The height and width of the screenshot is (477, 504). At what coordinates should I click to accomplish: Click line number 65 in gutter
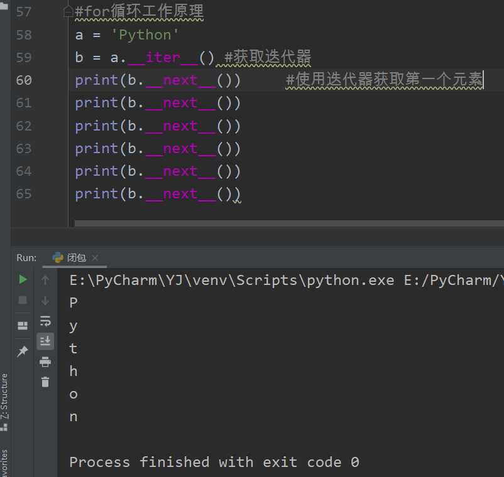[24, 194]
